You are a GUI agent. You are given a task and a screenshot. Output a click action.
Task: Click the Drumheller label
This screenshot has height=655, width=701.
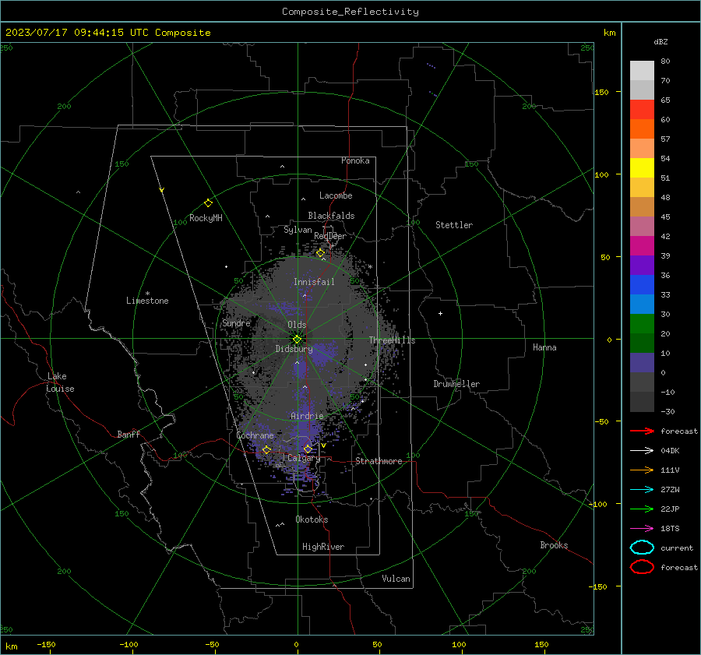pyautogui.click(x=456, y=384)
